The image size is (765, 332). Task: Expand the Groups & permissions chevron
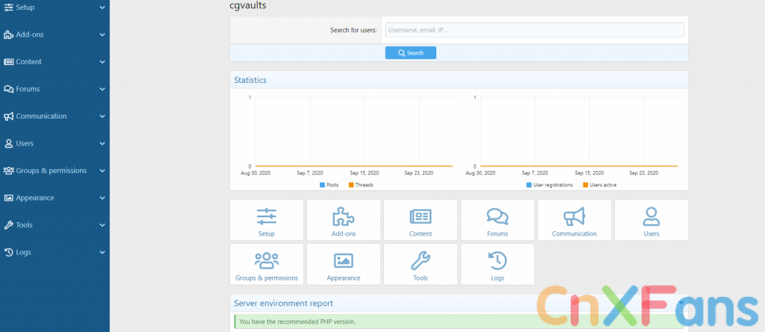tap(102, 171)
